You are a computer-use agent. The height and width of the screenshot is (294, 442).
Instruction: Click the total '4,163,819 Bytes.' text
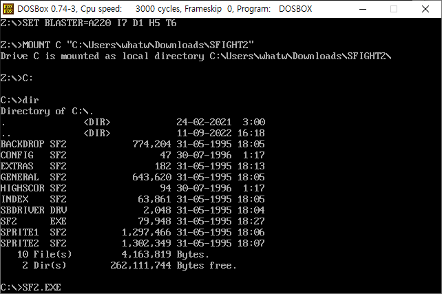(165, 255)
